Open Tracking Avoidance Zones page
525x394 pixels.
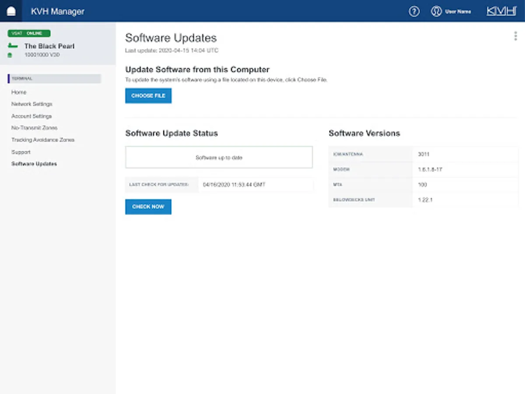(x=43, y=140)
